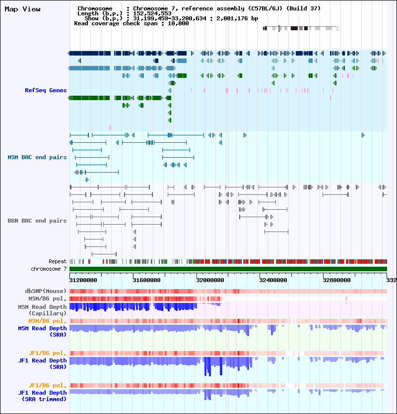Click the chromosome ideogram overview

click(x=301, y=28)
